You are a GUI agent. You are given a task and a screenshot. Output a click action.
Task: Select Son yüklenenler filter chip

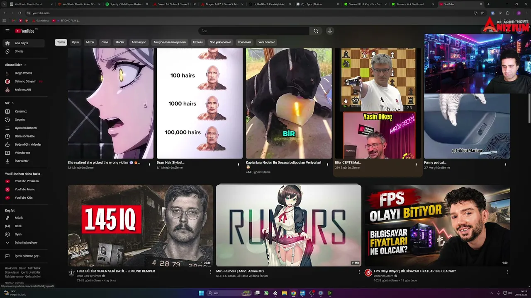pyautogui.click(x=220, y=42)
